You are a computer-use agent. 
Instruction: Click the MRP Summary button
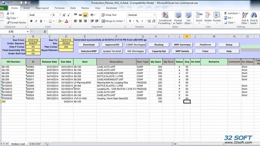pos(182,45)
